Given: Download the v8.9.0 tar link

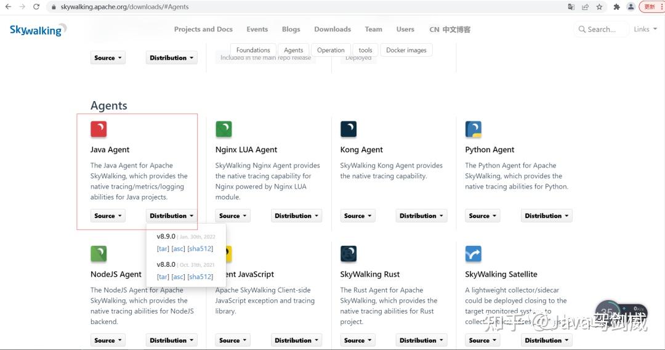Looking at the screenshot, I should 163,249.
